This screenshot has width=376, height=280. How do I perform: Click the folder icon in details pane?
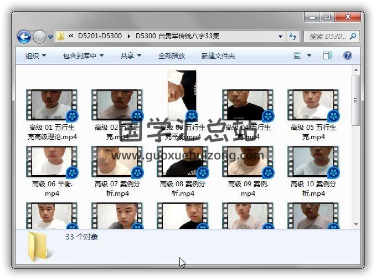(x=40, y=247)
